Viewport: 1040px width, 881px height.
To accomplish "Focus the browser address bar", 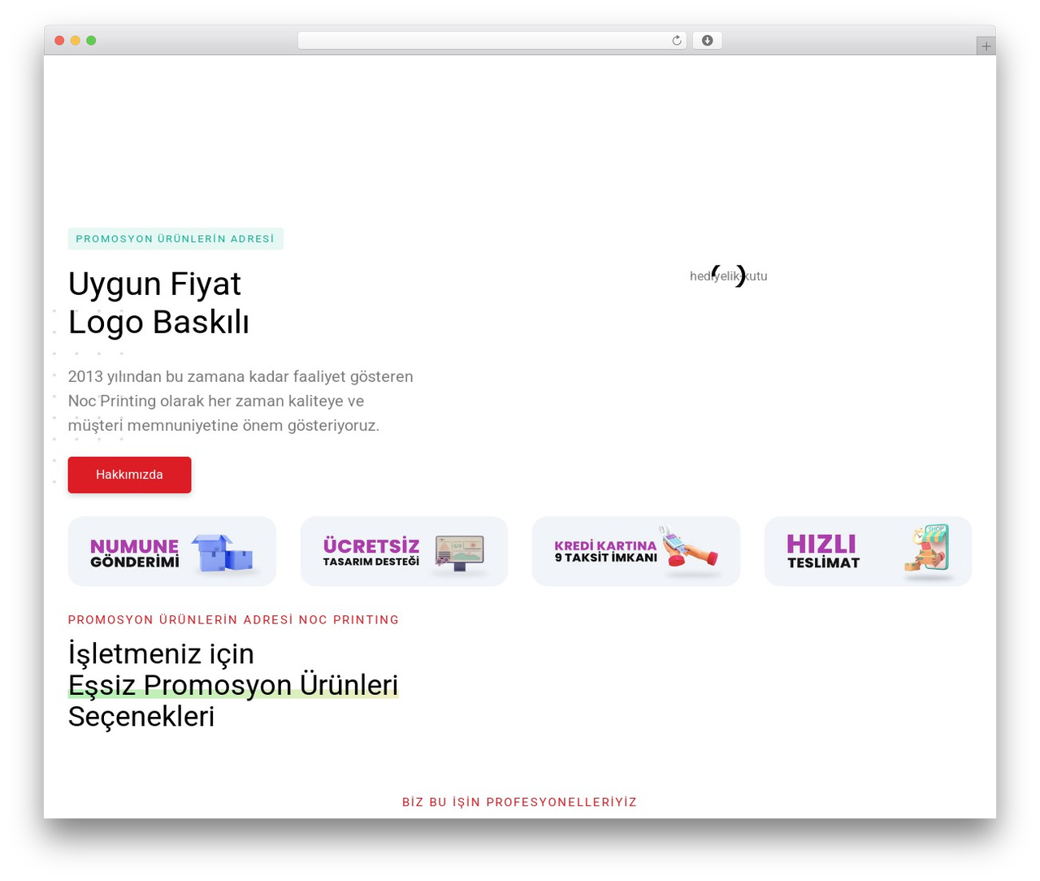I will pos(492,41).
